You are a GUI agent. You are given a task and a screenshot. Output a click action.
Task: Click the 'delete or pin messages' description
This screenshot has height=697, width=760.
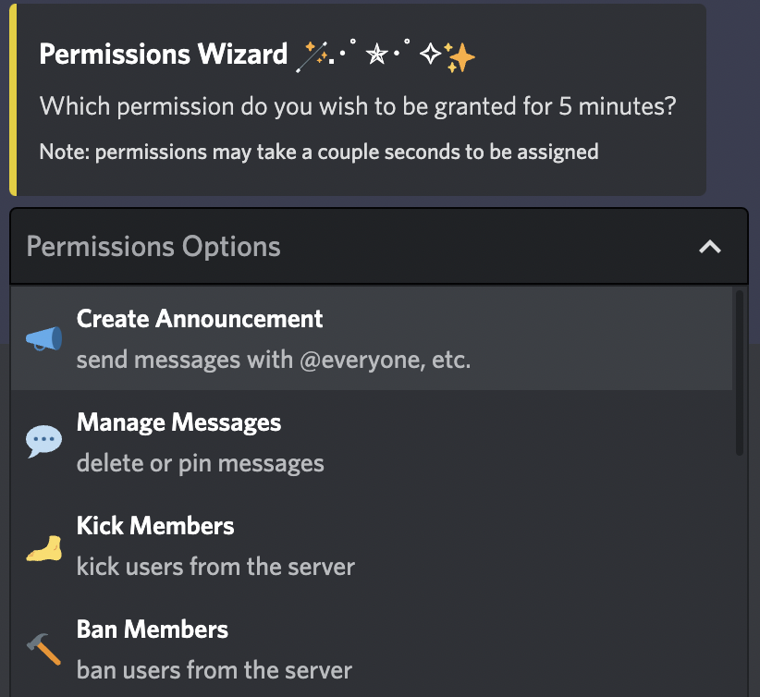pos(201,463)
